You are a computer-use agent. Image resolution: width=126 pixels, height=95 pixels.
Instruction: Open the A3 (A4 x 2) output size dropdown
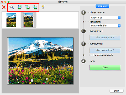point(105,18)
